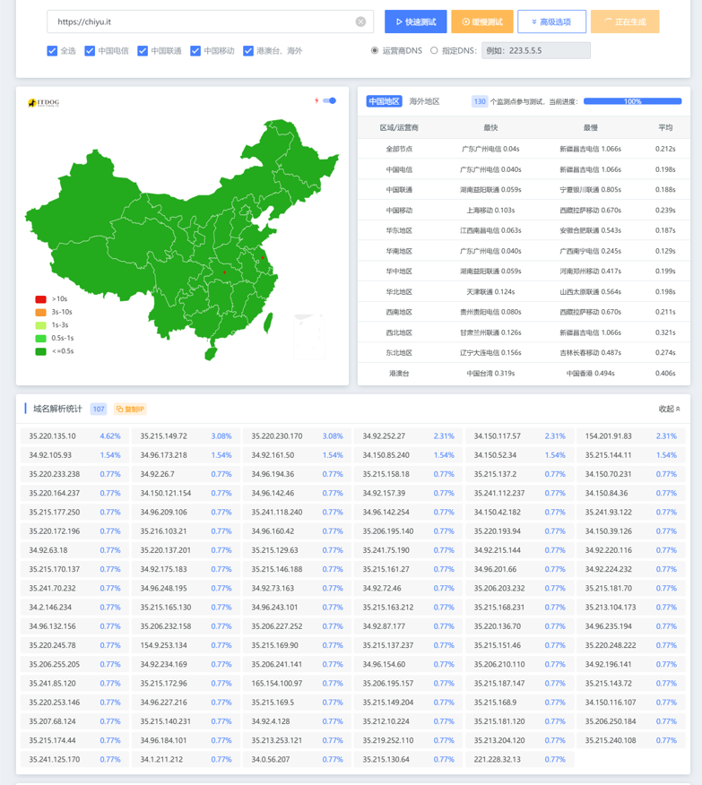Sort by the 平均 column header
Screen dimensions: 702x785
pos(665,127)
